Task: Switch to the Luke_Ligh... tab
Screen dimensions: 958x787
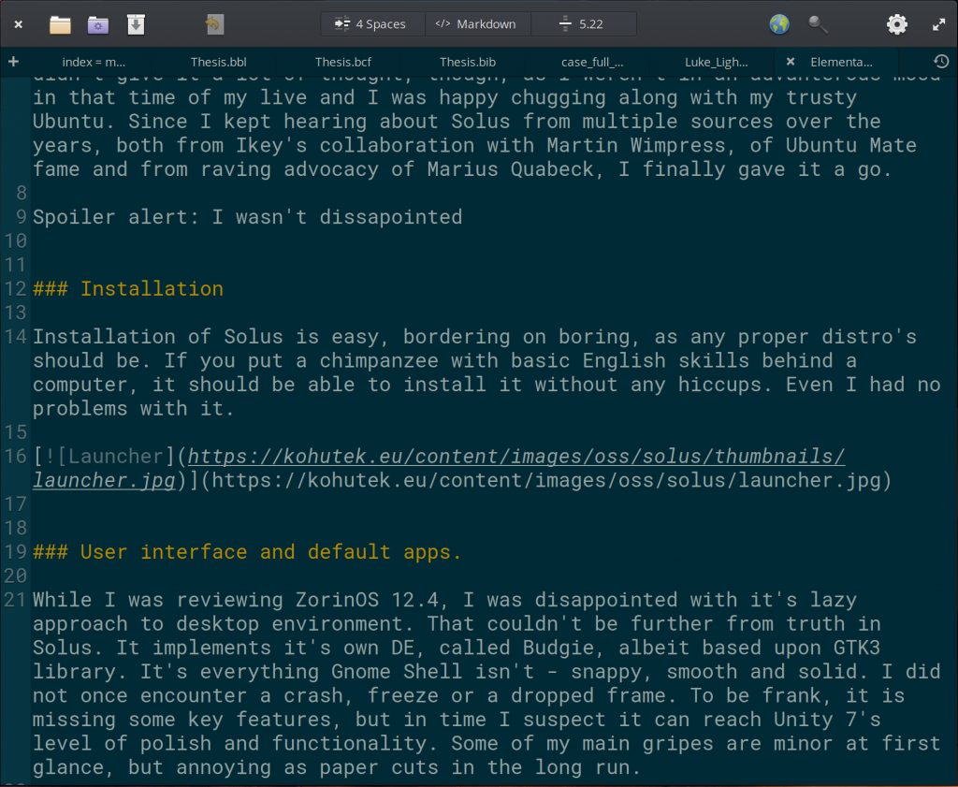Action: point(716,62)
